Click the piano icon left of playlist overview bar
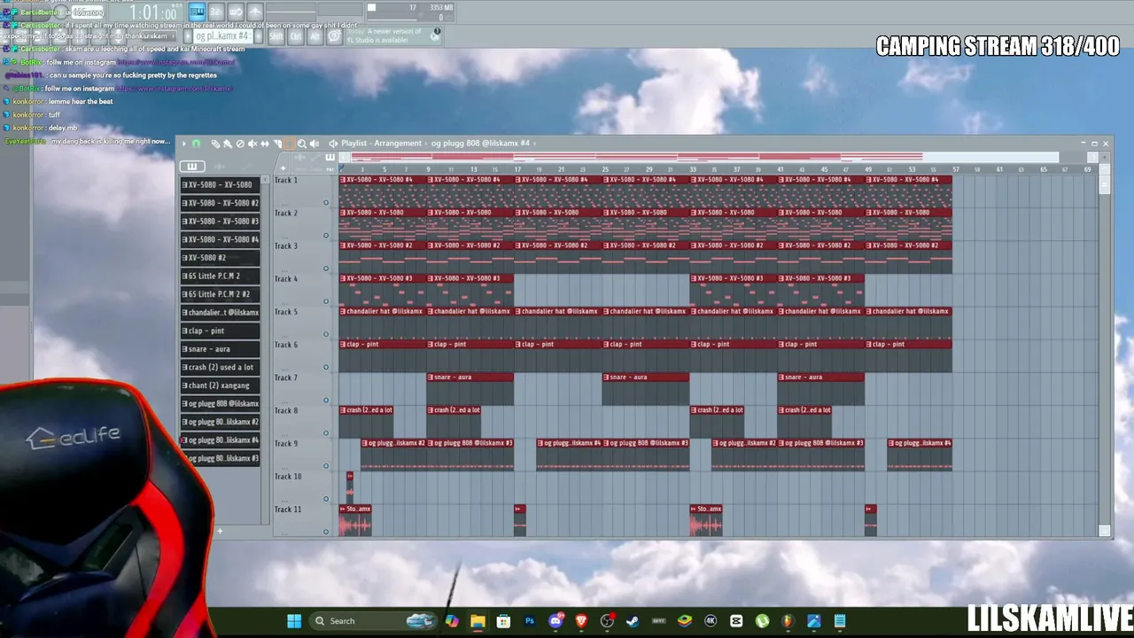 point(330,158)
